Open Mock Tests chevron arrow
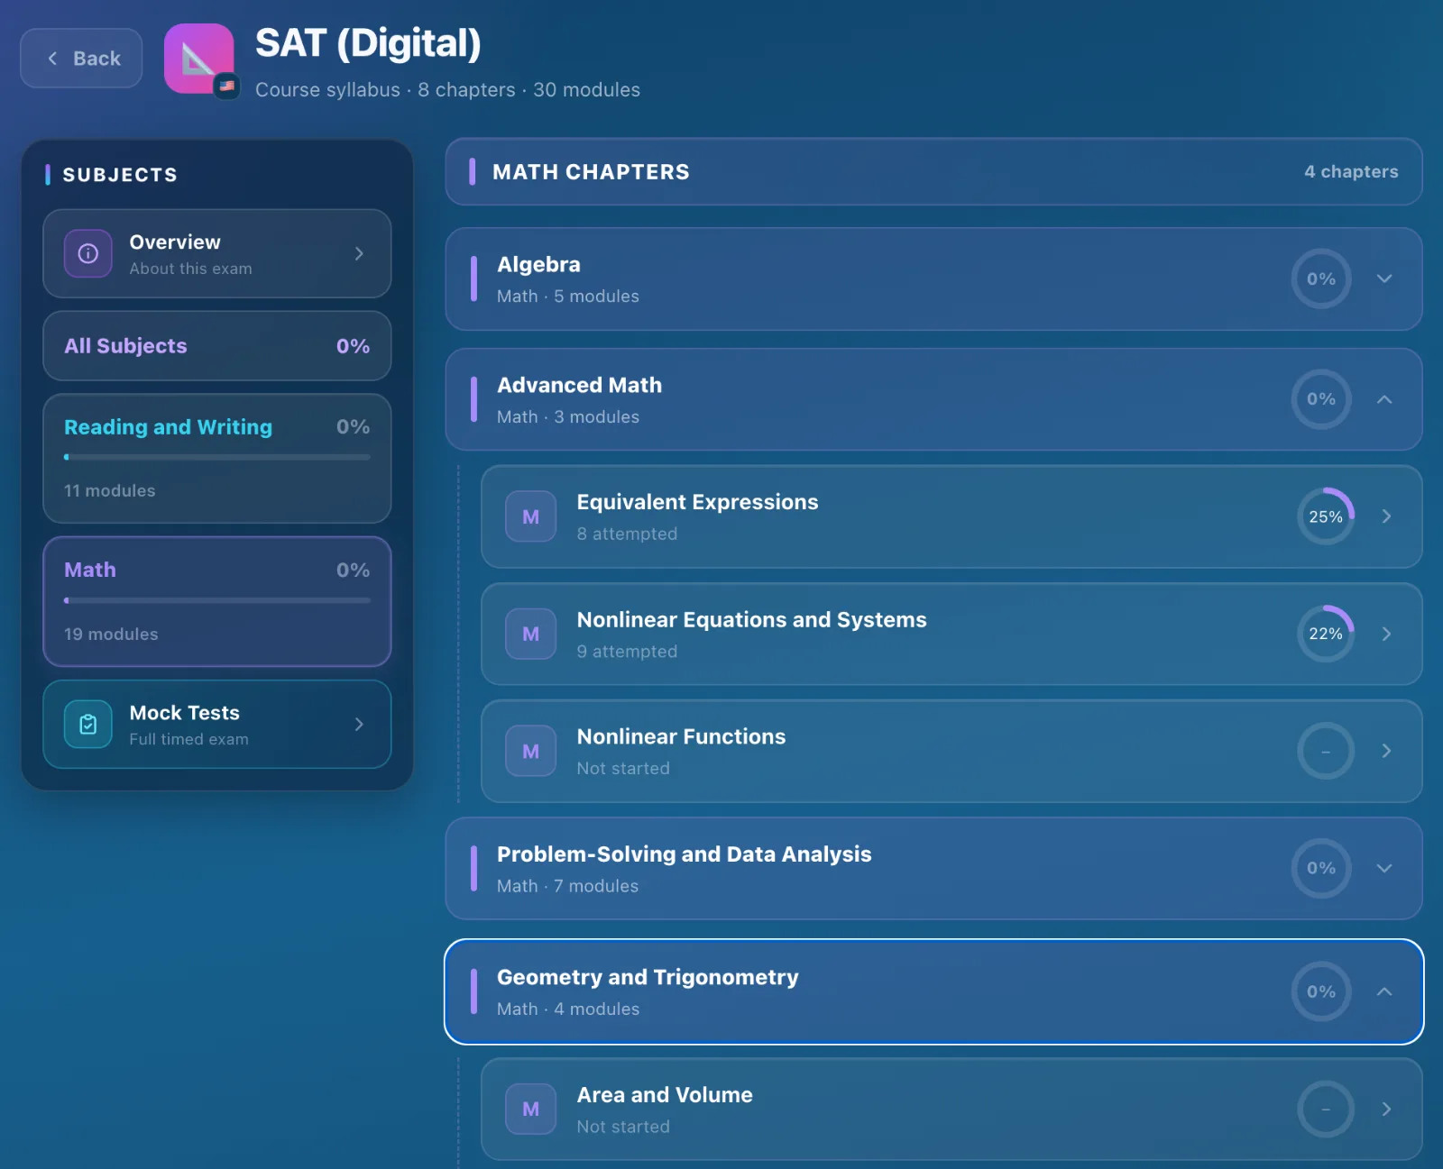This screenshot has height=1169, width=1443. pyautogui.click(x=359, y=725)
